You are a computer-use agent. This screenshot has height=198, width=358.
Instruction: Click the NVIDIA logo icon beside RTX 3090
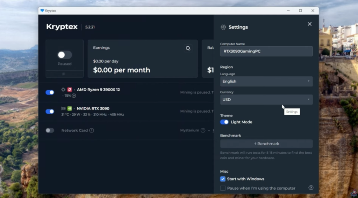click(70, 108)
